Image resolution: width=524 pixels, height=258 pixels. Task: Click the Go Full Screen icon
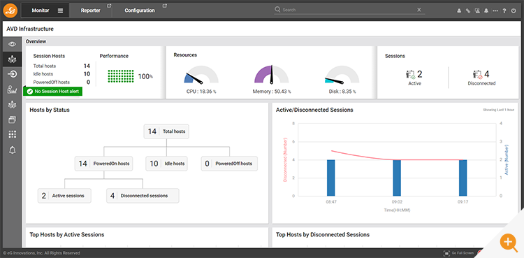(446, 253)
